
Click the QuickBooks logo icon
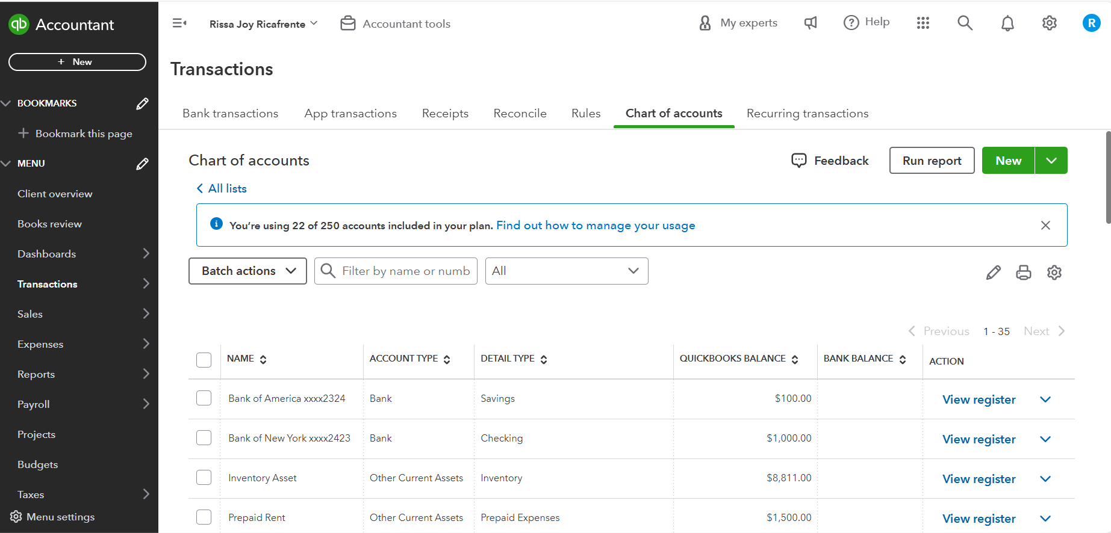click(19, 24)
